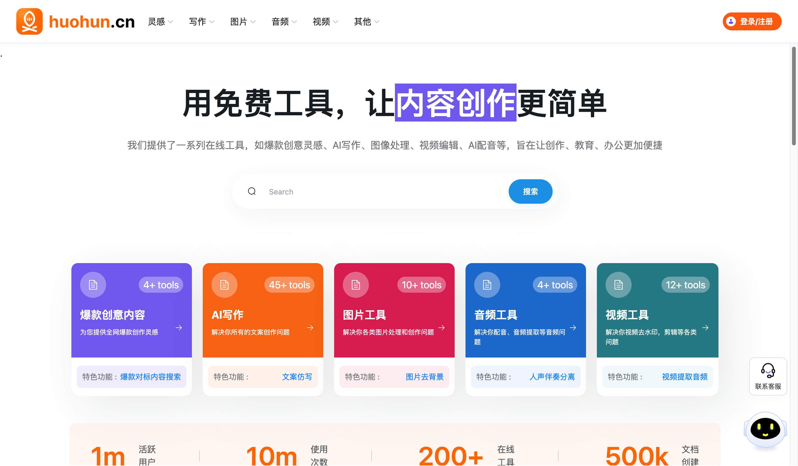Click the arrow on the 爆款创意内容 card
The width and height of the screenshot is (798, 466).
(179, 328)
